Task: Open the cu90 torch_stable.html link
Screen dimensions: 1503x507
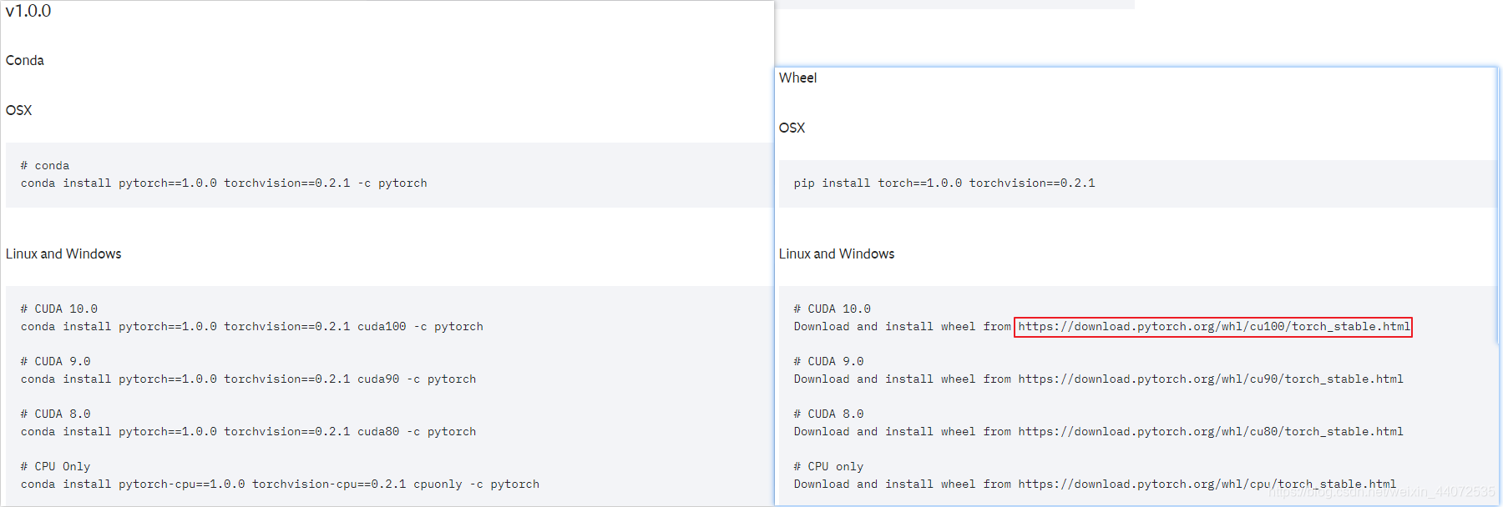Action: [x=1211, y=379]
